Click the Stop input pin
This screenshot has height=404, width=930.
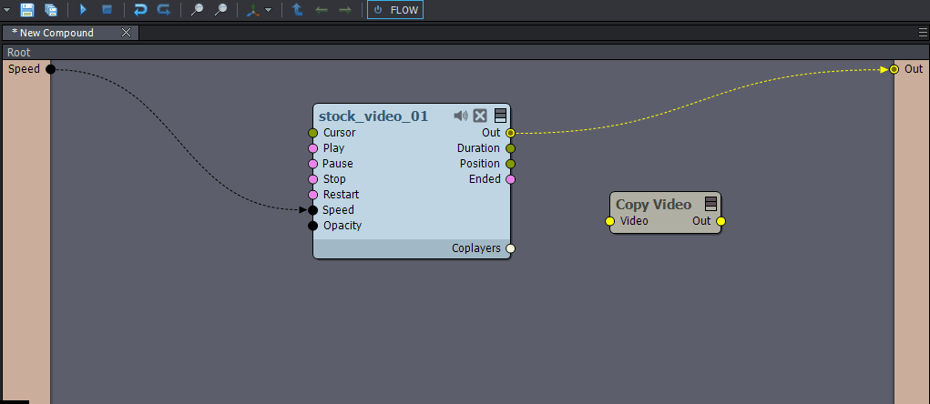[x=313, y=179]
